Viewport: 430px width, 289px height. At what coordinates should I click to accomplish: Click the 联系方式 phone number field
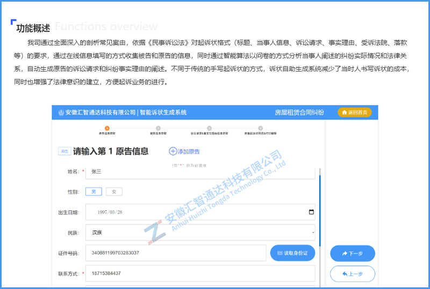pos(200,273)
